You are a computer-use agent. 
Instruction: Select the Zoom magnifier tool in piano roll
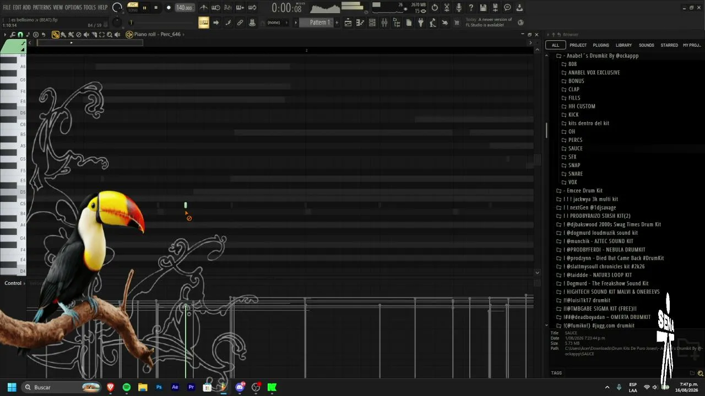coord(110,34)
